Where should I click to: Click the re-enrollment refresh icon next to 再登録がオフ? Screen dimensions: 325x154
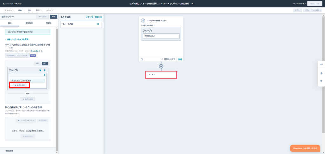click(162, 59)
